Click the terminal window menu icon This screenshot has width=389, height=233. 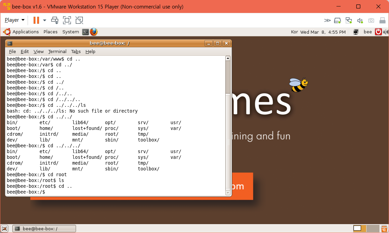pos(10,43)
